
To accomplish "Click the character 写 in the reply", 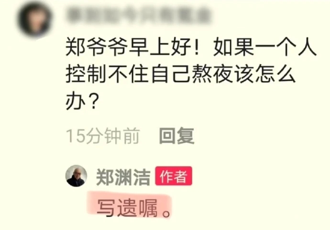I will coord(106,208).
